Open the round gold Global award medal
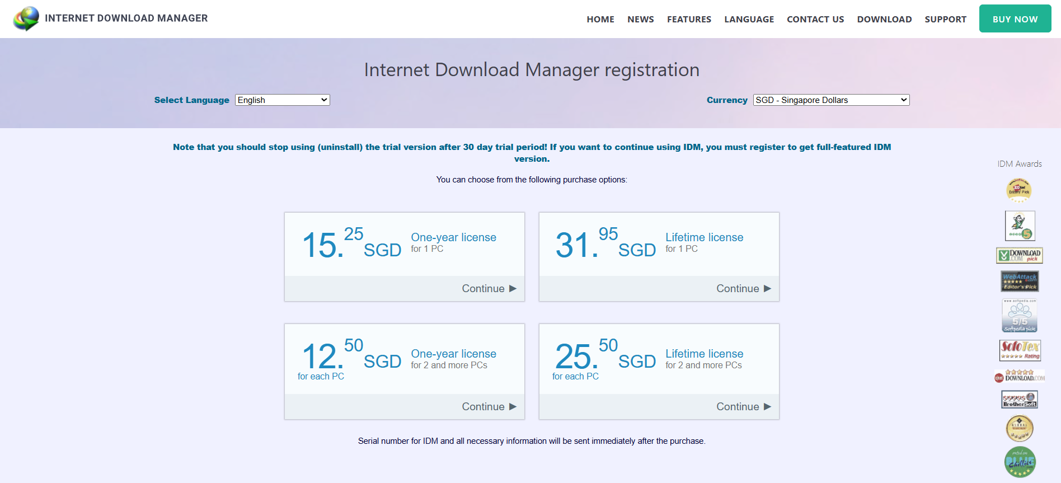Screen dimensions: 1061x483 (x=1020, y=429)
